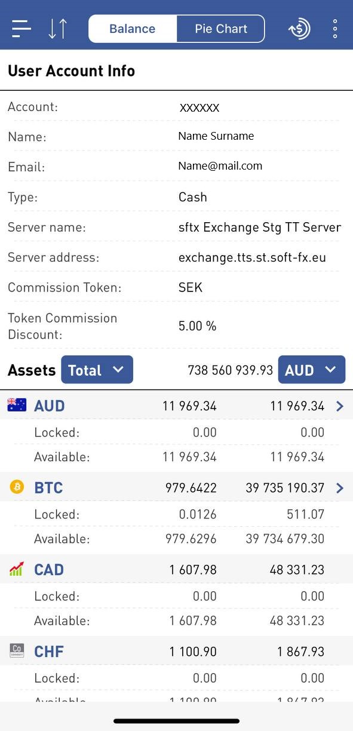Select the CAD asset row label
This screenshot has width=353, height=731.
click(x=49, y=570)
